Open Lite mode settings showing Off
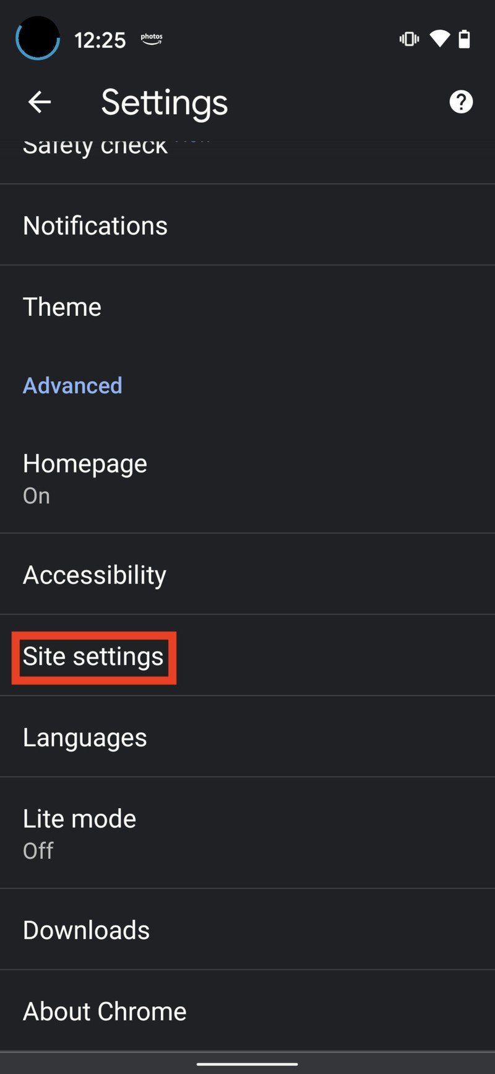The width and height of the screenshot is (495, 1074). pyautogui.click(x=79, y=832)
